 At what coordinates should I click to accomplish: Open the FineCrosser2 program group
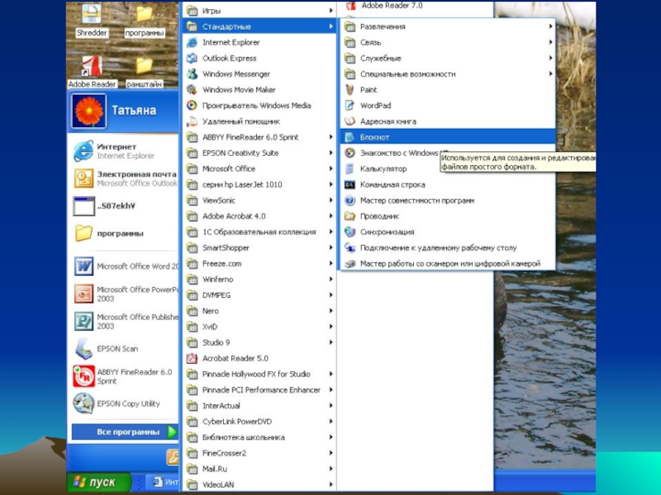click(259, 453)
